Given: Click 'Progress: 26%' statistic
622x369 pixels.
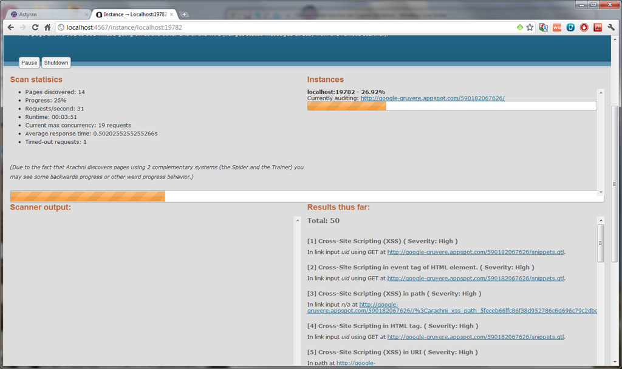Looking at the screenshot, I should pos(46,100).
